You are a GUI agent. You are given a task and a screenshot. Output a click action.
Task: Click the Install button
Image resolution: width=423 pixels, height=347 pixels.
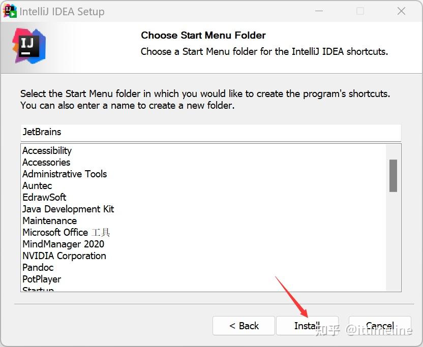pos(307,326)
